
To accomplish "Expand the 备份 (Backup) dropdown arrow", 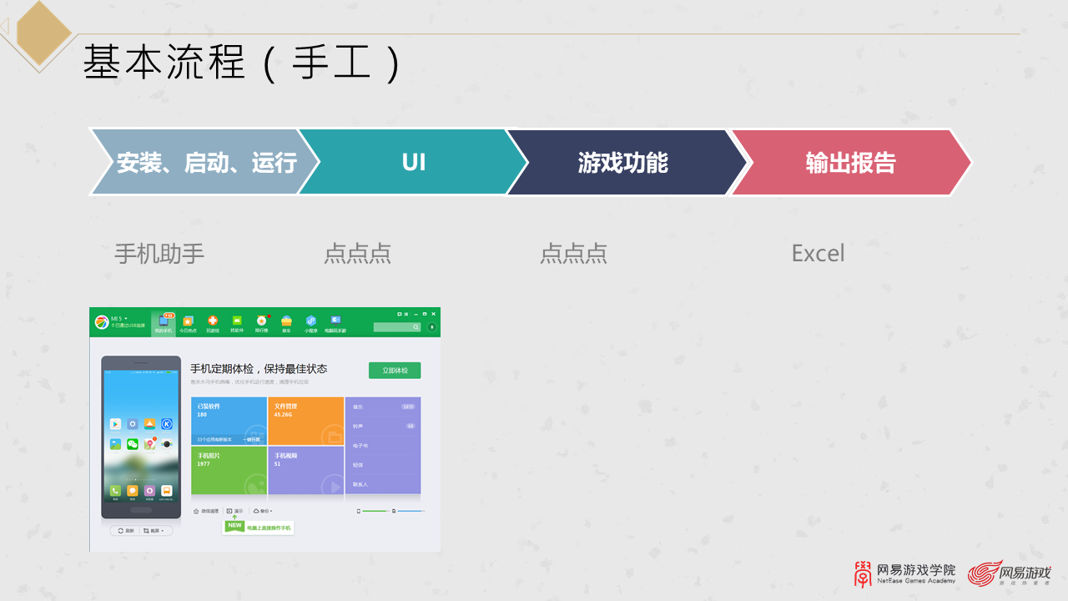I will (x=270, y=511).
